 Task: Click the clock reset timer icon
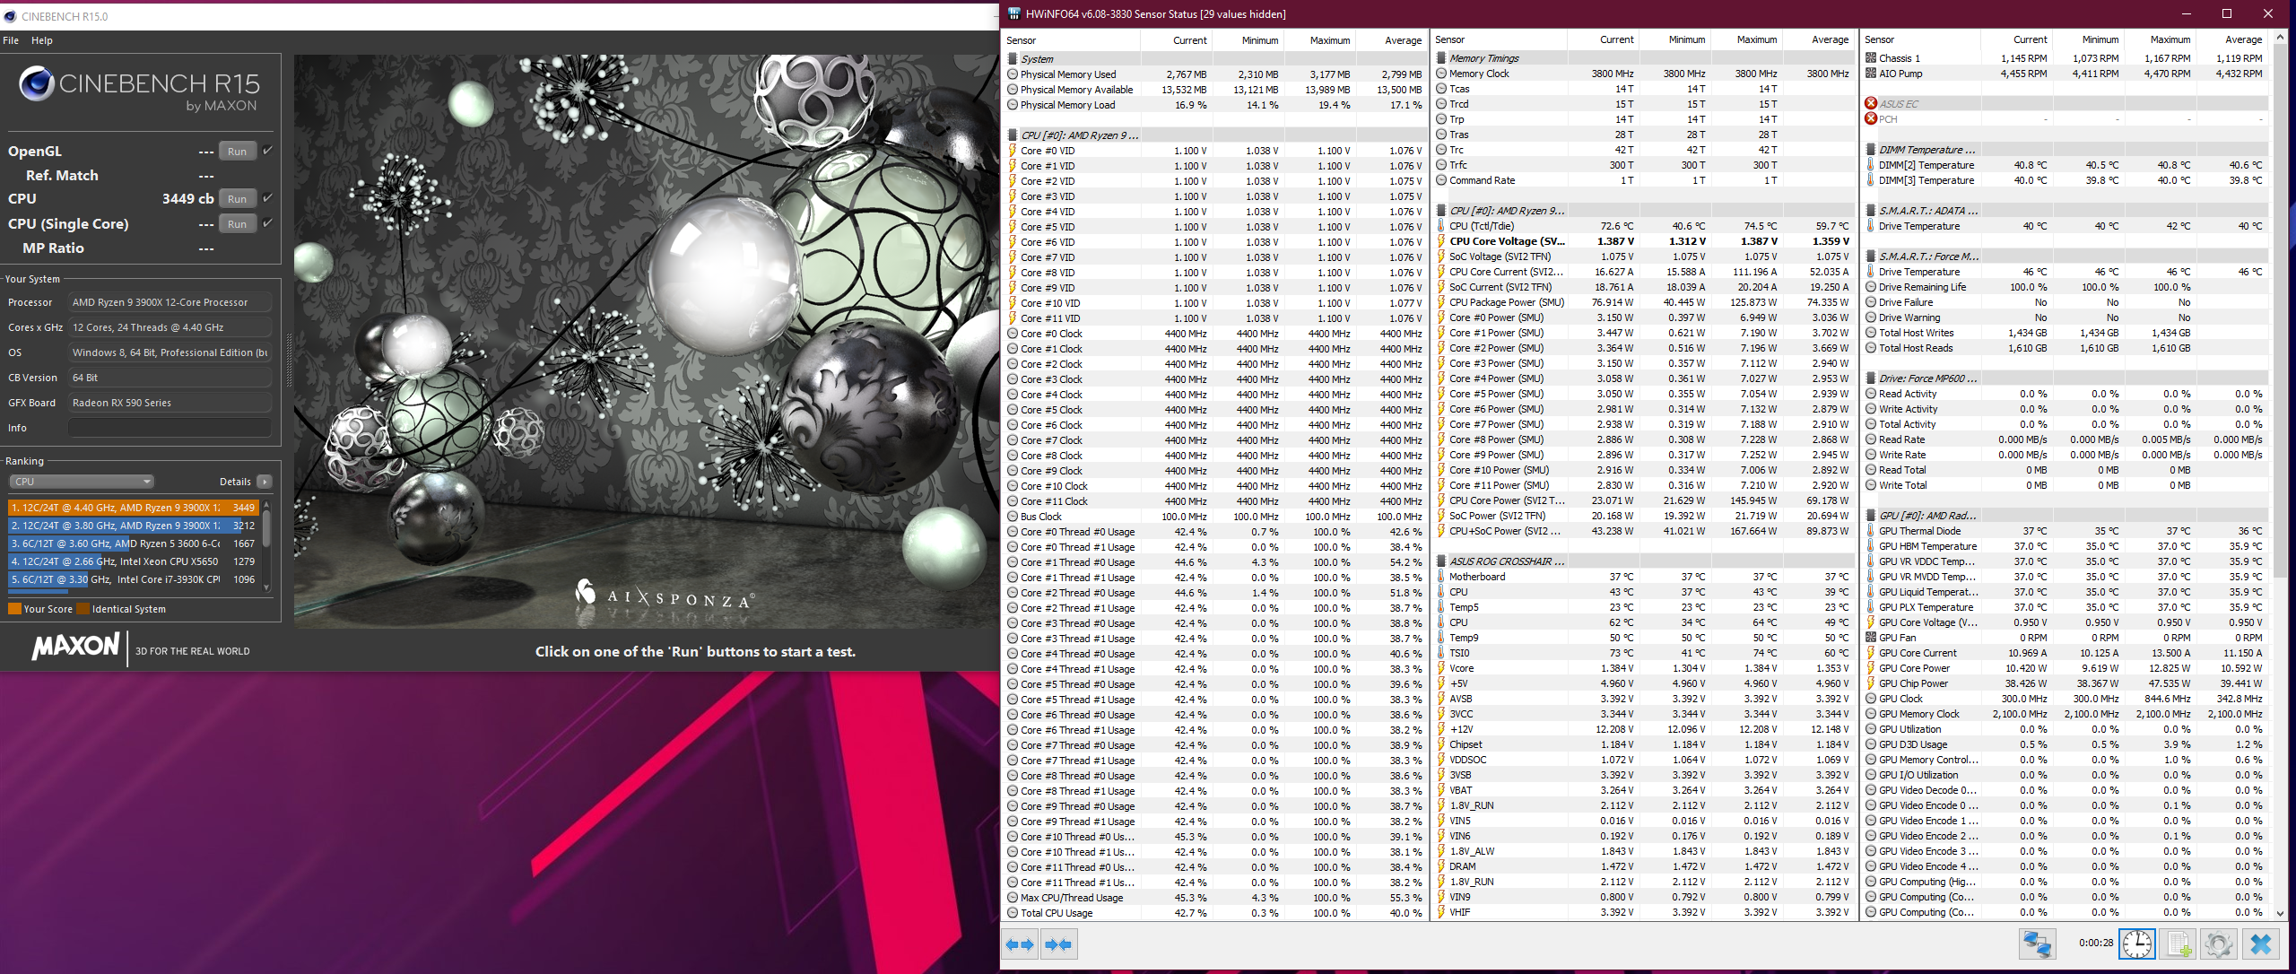point(2137,944)
